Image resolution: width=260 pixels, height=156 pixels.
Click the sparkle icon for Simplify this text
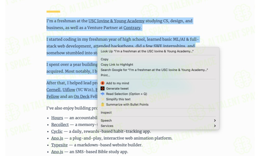coord(102,99)
